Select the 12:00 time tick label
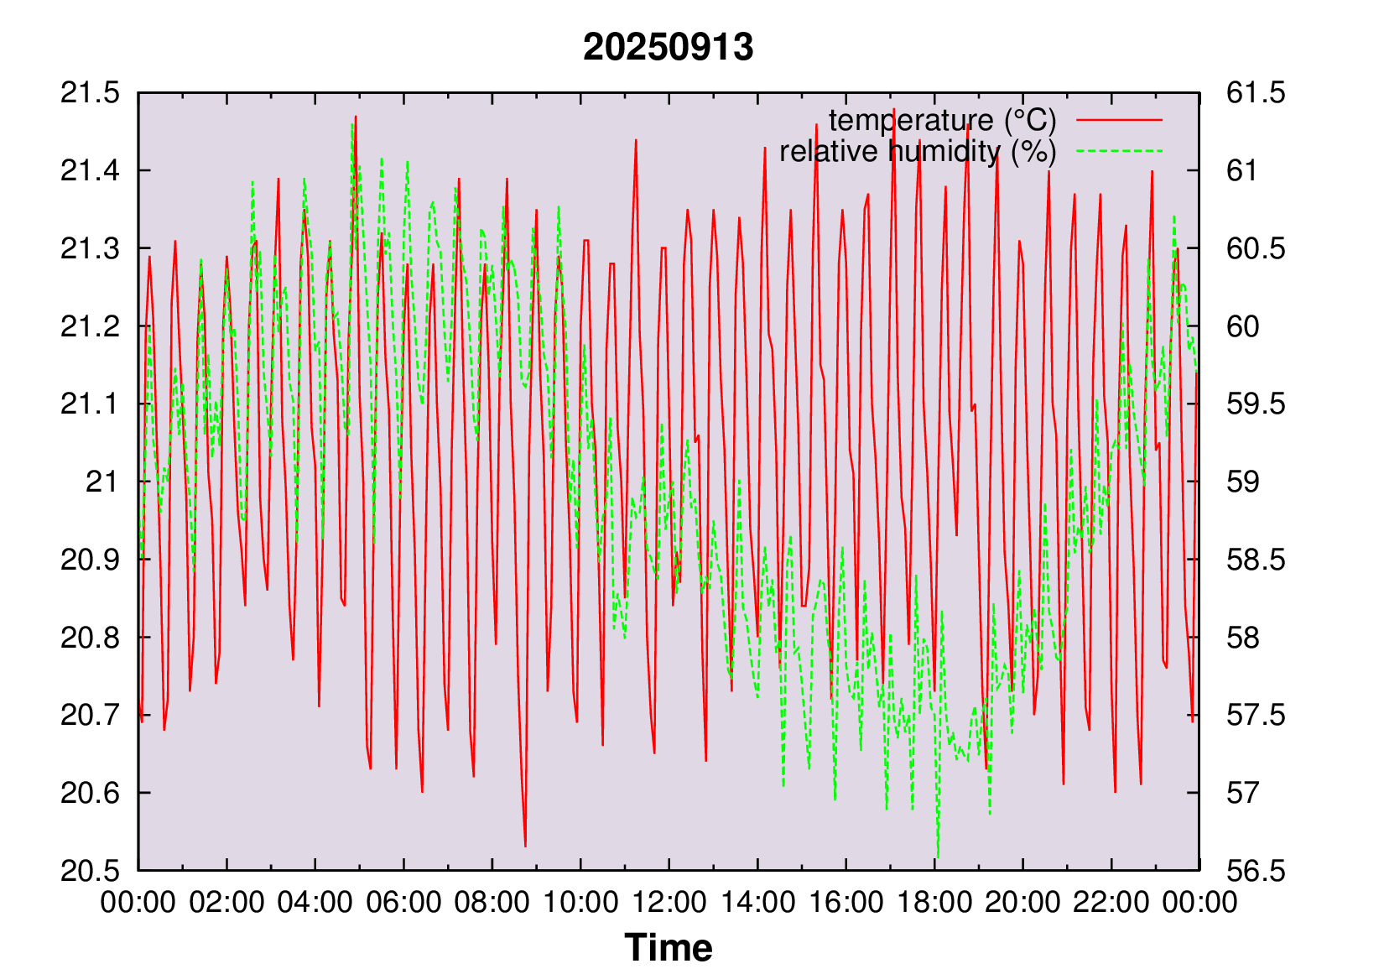Viewport: 1384px width, 969px height. (x=669, y=903)
